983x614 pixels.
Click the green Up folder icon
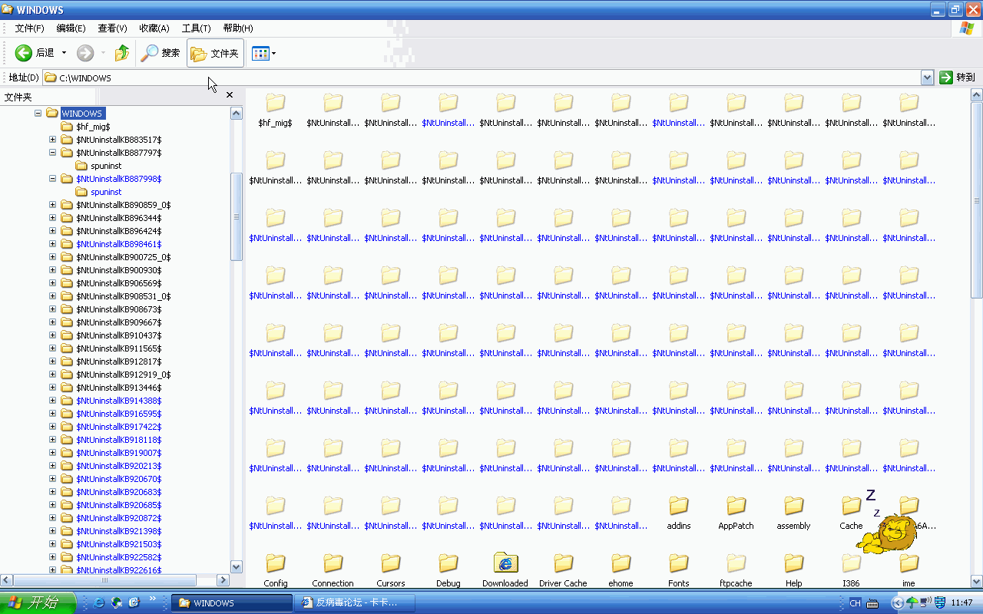(122, 53)
